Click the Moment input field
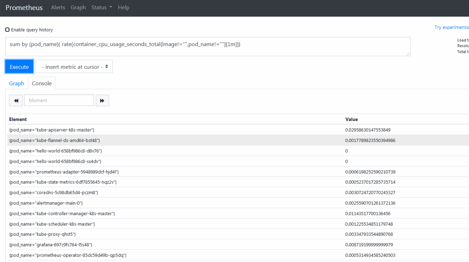The image size is (469, 262). pyautogui.click(x=59, y=101)
